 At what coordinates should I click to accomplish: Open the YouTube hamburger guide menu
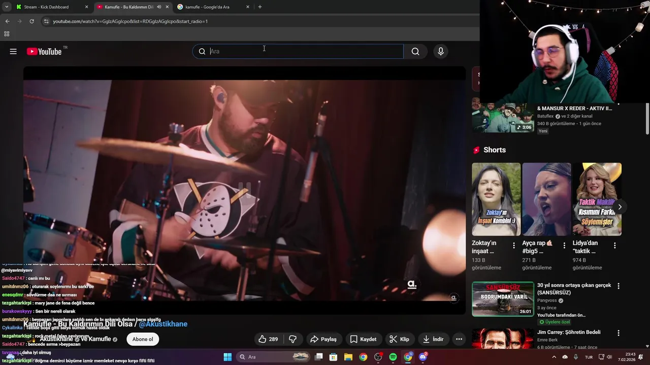click(13, 51)
